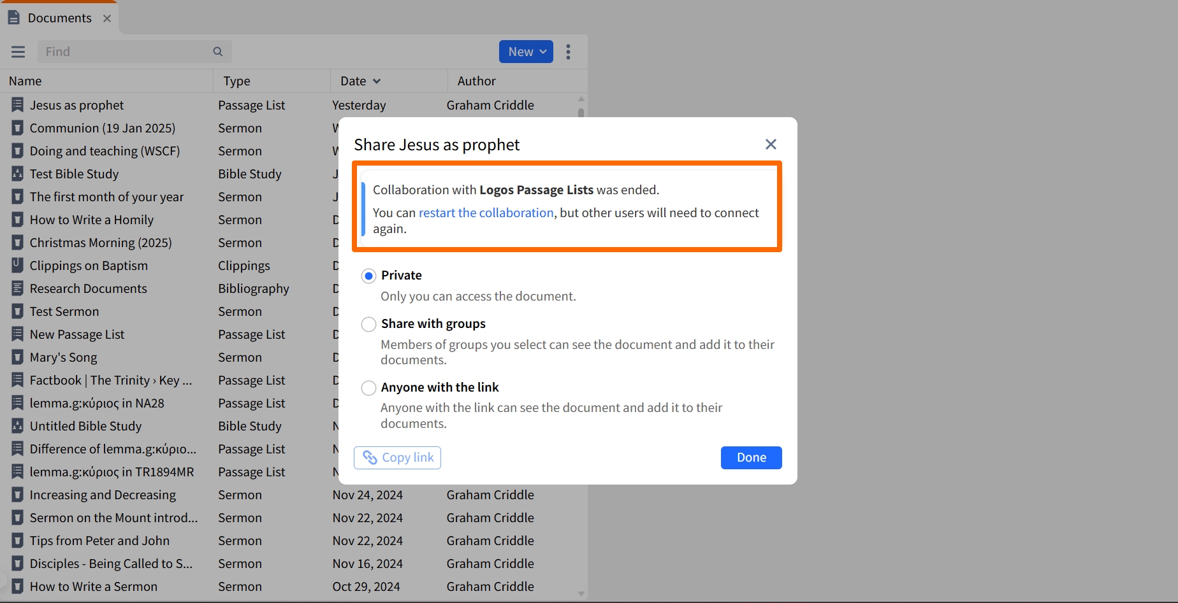This screenshot has height=603, width=1178.
Task: Click the document list vertical scrollbar thumb
Action: point(581,113)
